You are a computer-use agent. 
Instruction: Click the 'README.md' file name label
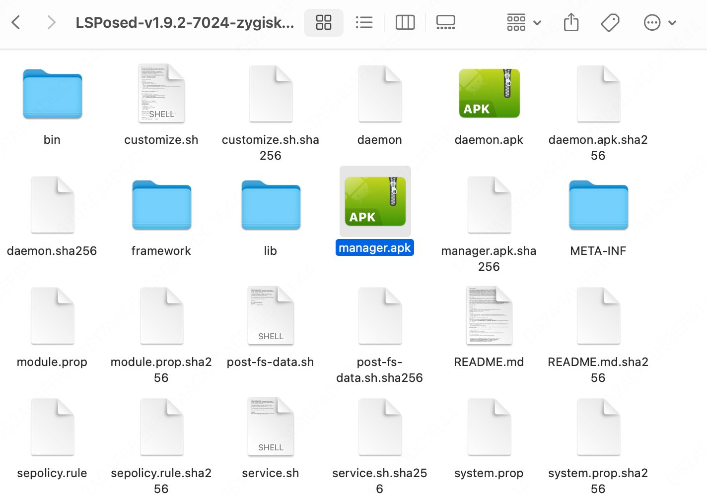(x=489, y=362)
